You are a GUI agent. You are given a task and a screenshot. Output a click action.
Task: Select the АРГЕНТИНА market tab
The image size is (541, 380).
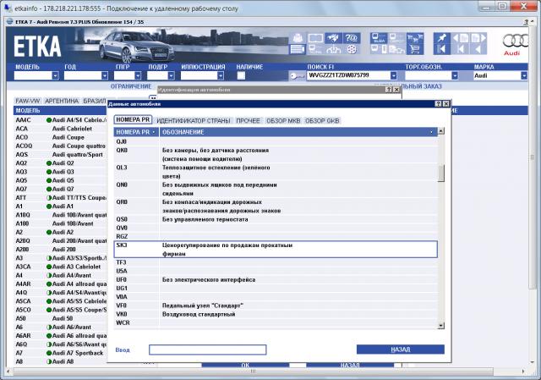click(x=62, y=101)
